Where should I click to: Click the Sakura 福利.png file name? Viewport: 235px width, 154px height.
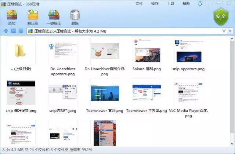147,69
